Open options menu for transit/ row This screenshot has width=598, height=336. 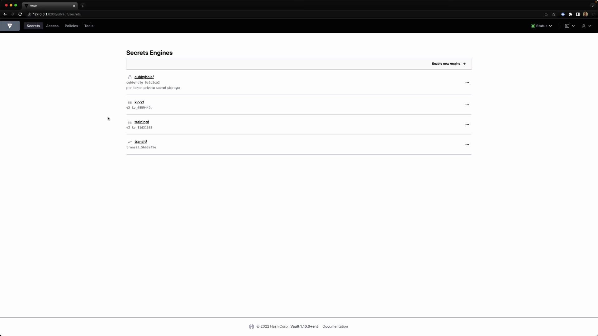pyautogui.click(x=467, y=144)
